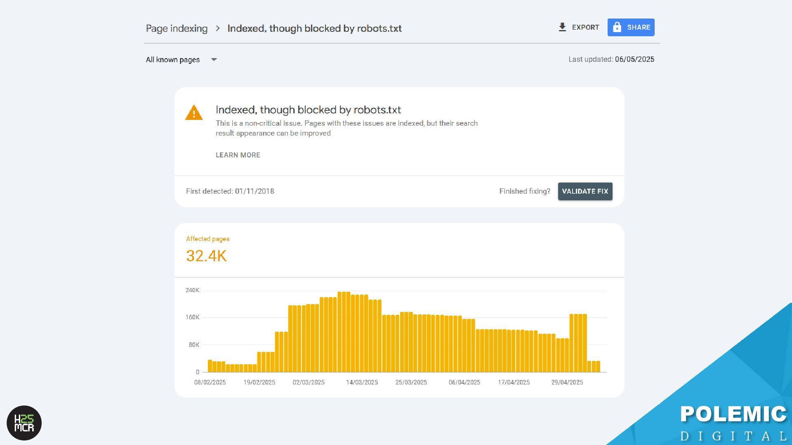Open the LEARN MORE link

tap(238, 155)
